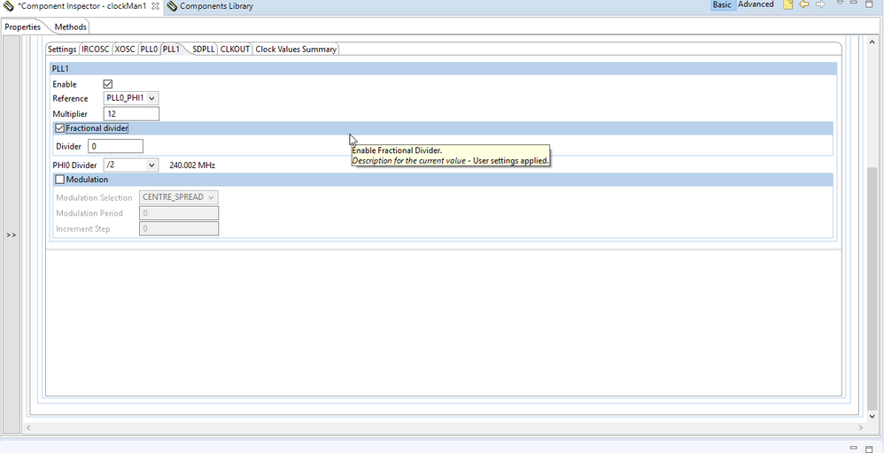Click the Increment Step field
The height and width of the screenshot is (453, 884).
tap(179, 229)
